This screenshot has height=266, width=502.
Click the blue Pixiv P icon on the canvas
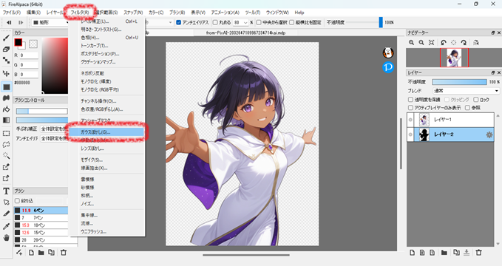(388, 67)
